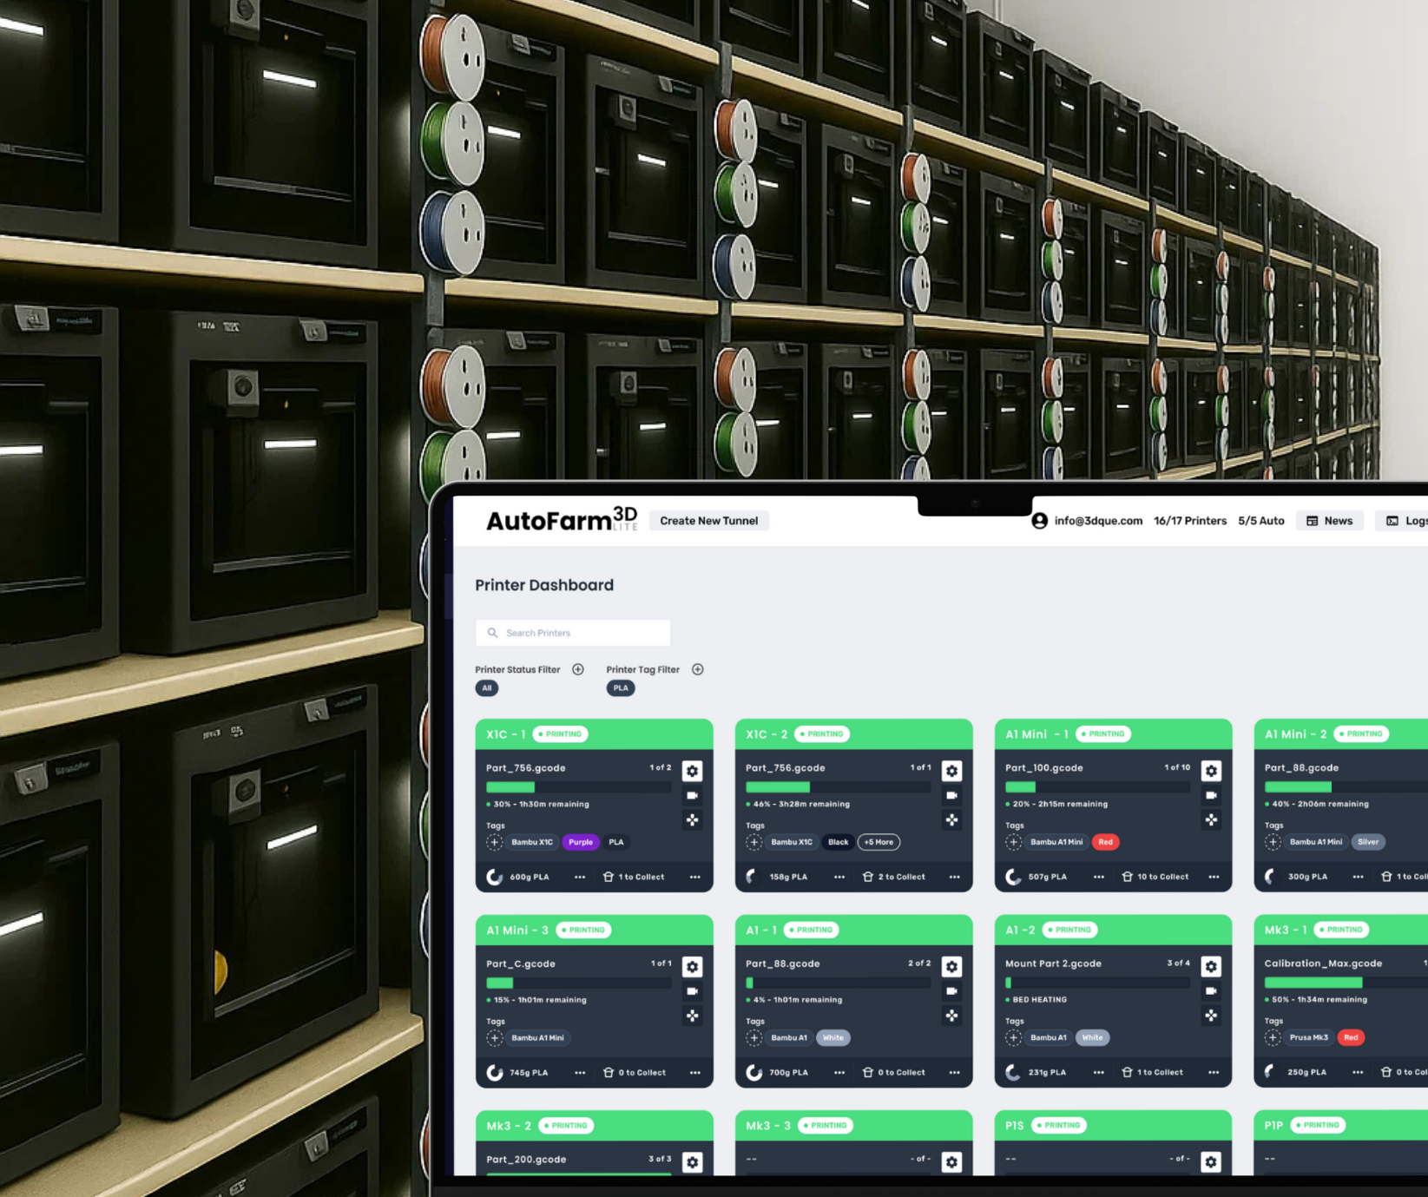1428x1197 pixels.
Task: Open settings gear on A1 Mini - 3 card
Action: coord(692,967)
